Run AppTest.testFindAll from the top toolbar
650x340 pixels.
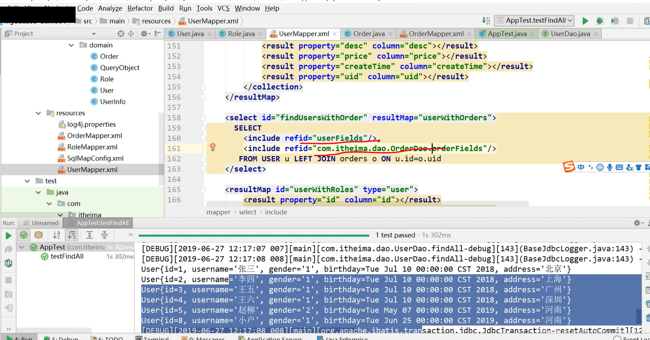(585, 21)
